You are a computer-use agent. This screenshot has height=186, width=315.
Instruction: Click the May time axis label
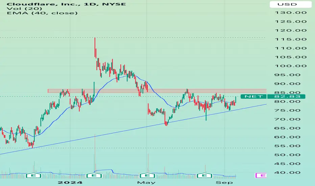[146, 183]
